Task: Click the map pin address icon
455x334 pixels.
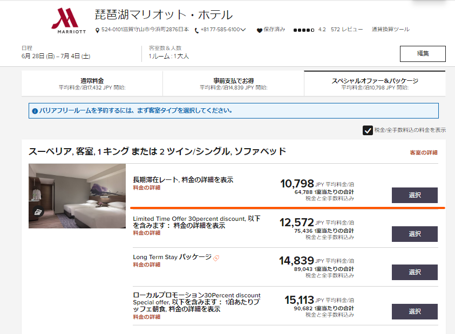Action: (98, 30)
